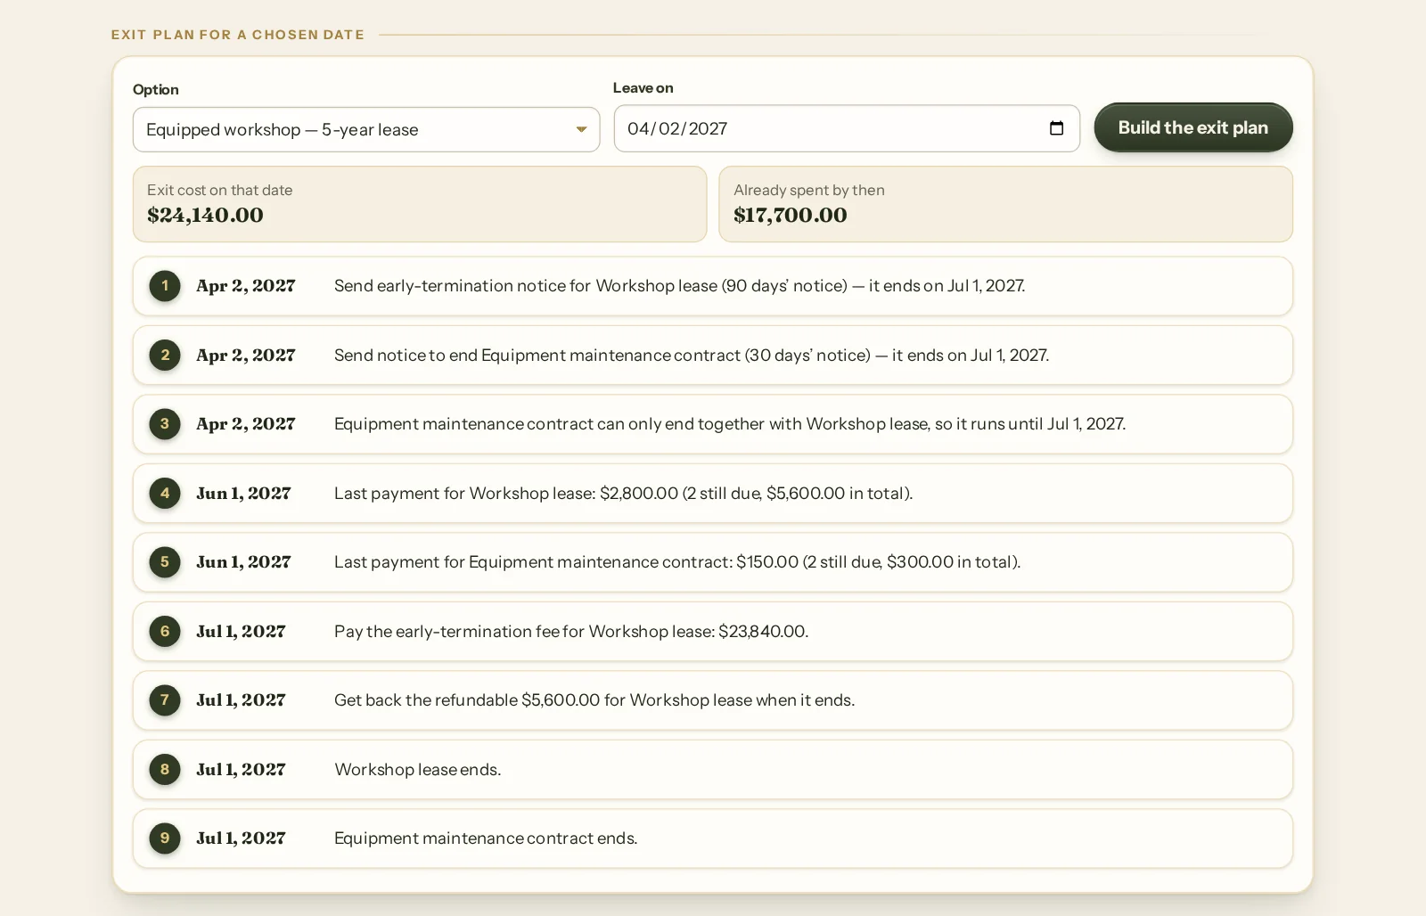The image size is (1426, 916).
Task: Click the early-termination notice step text
Action: click(679, 286)
